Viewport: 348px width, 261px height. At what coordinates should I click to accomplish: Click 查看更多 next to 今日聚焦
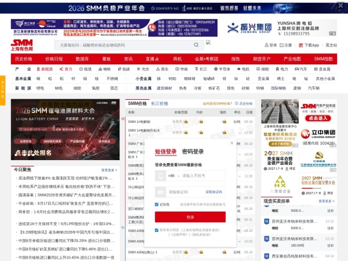click(x=109, y=170)
